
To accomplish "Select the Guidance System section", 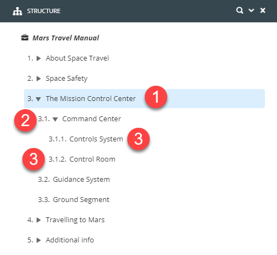I will (81, 179).
